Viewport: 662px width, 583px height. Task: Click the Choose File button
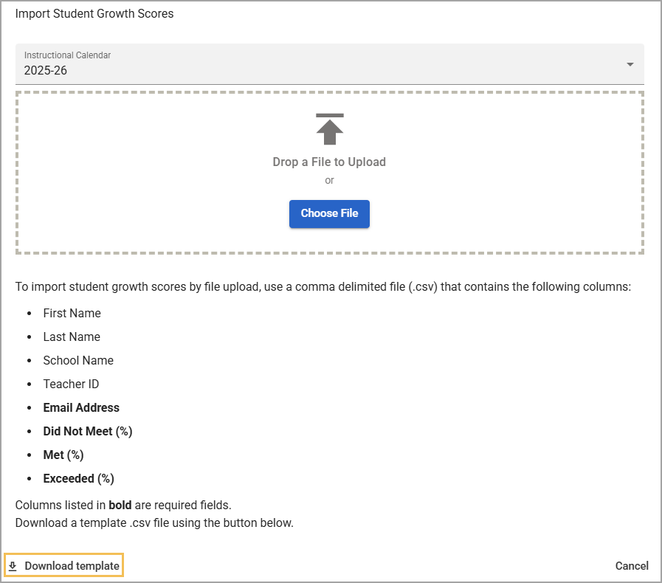329,213
